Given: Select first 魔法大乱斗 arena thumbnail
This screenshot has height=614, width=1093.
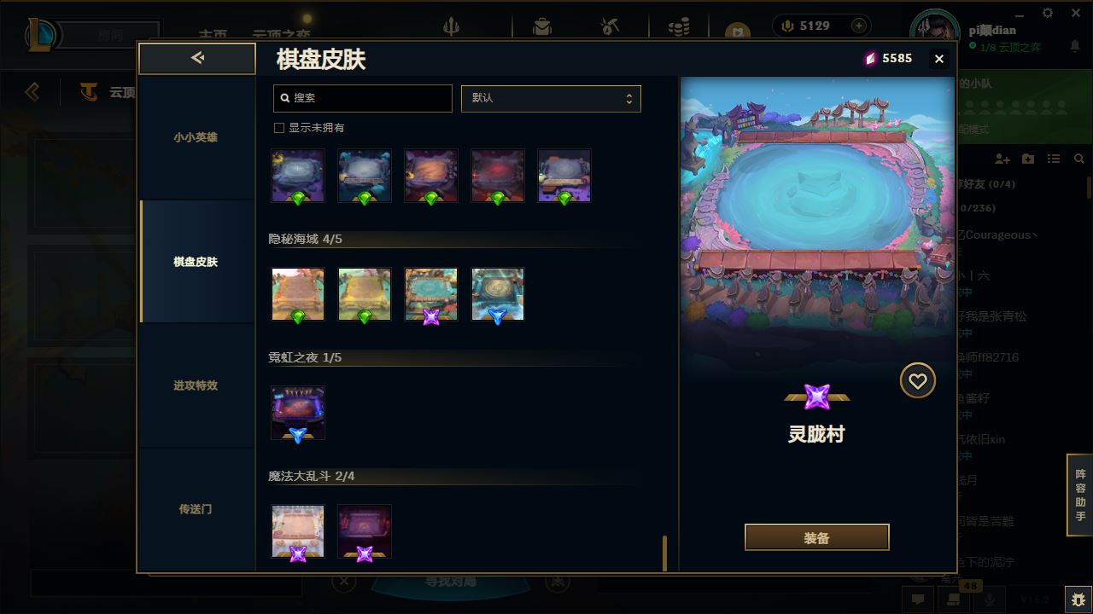Looking at the screenshot, I should [298, 531].
